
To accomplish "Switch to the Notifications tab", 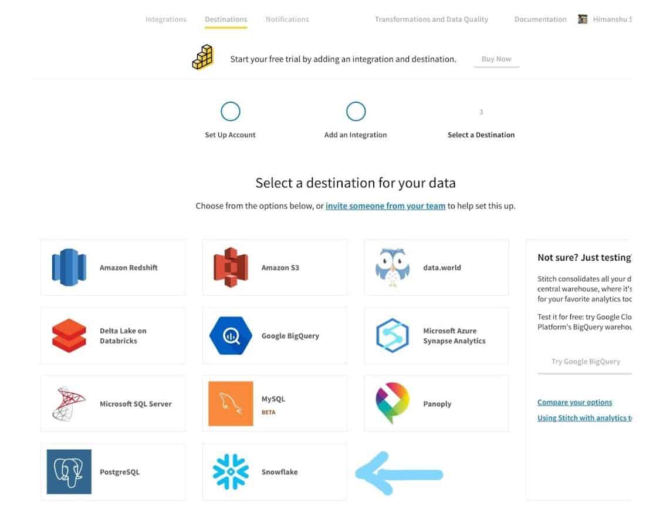I will (x=287, y=19).
